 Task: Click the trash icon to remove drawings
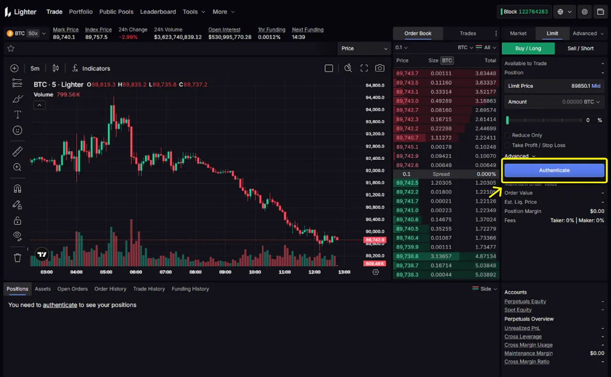click(18, 258)
